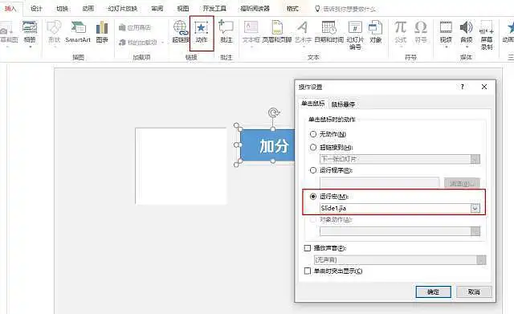The height and width of the screenshot is (314, 514).
Task: Select the white rectangle on slide
Action: pos(181,166)
